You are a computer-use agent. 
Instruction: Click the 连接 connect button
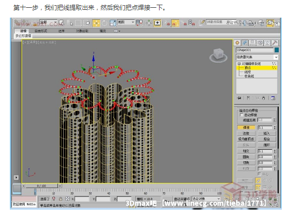click(x=246, y=133)
